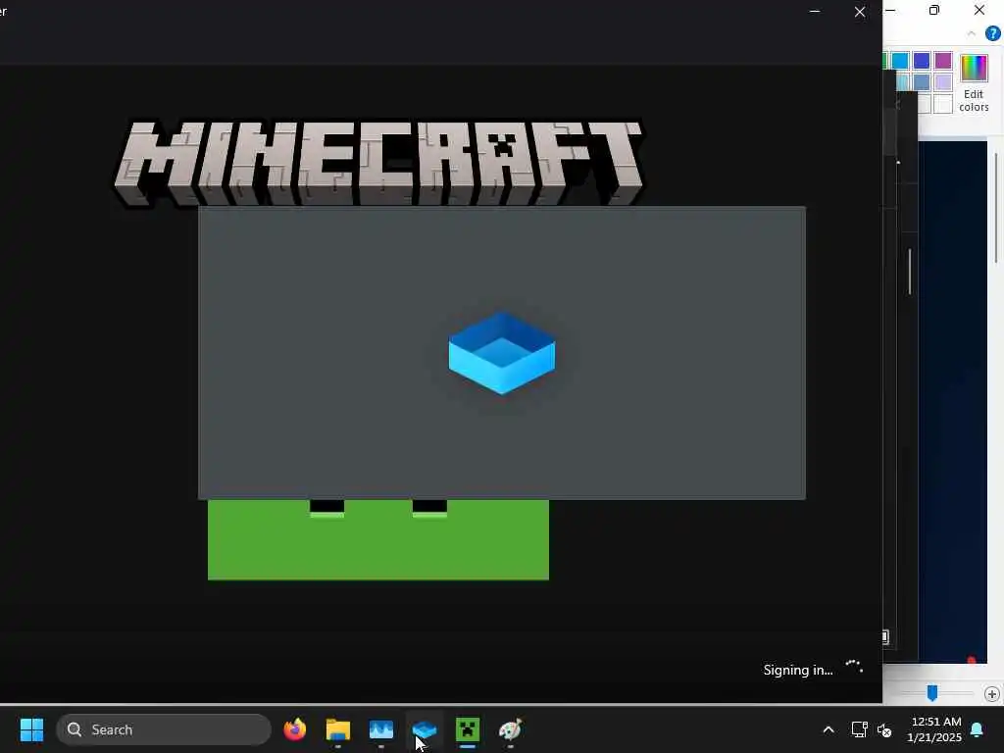Screen dimensions: 1004x753
Task: Switch to Minecraft Launcher creeper icon
Action: tap(468, 729)
